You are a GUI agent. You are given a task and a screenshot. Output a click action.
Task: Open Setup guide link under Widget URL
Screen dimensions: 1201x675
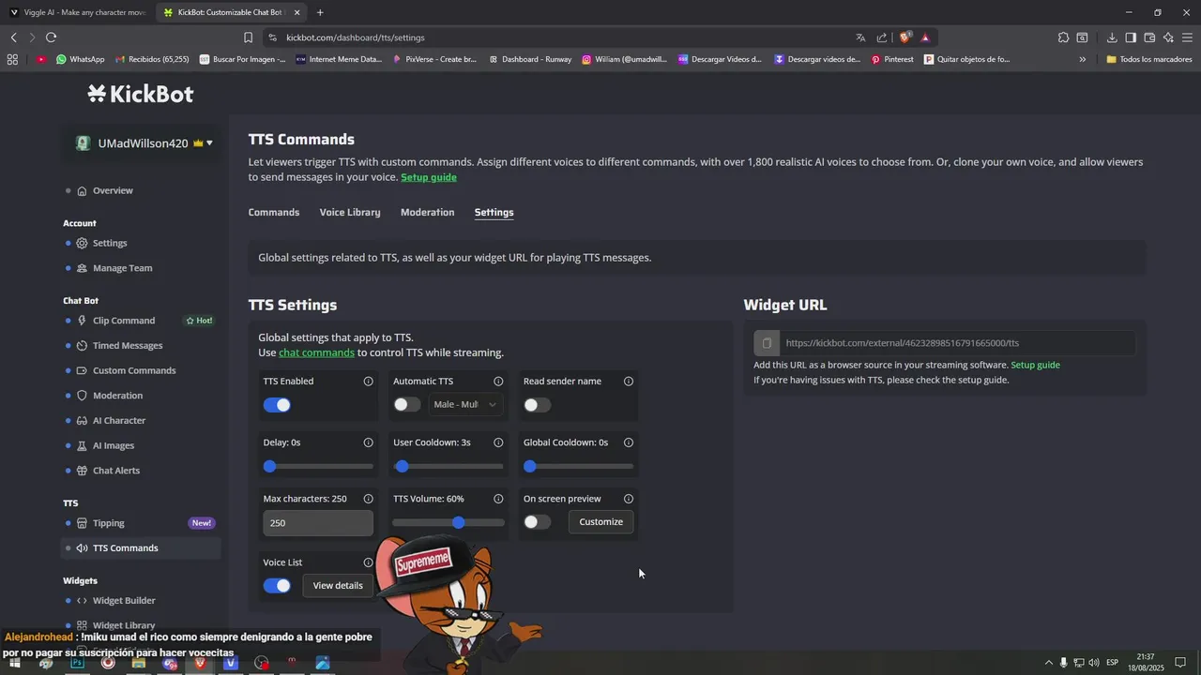pyautogui.click(x=1035, y=365)
